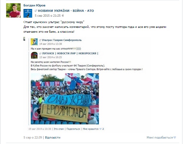This screenshot has width=184, height=144.
Task: Click repost arrow icon beside НОВИНИ УКРАЇНИ
Action: coord(36,11)
